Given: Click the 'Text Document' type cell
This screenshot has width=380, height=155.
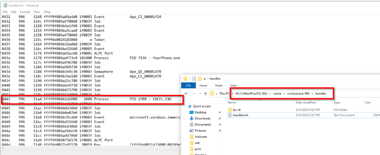Looking at the screenshot, I should click(x=344, y=115).
